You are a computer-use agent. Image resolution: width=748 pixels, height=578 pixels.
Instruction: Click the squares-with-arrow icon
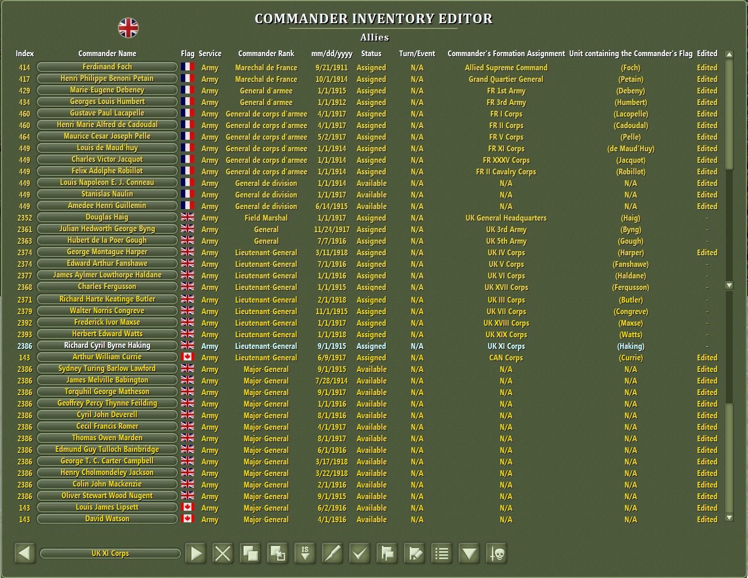[278, 553]
